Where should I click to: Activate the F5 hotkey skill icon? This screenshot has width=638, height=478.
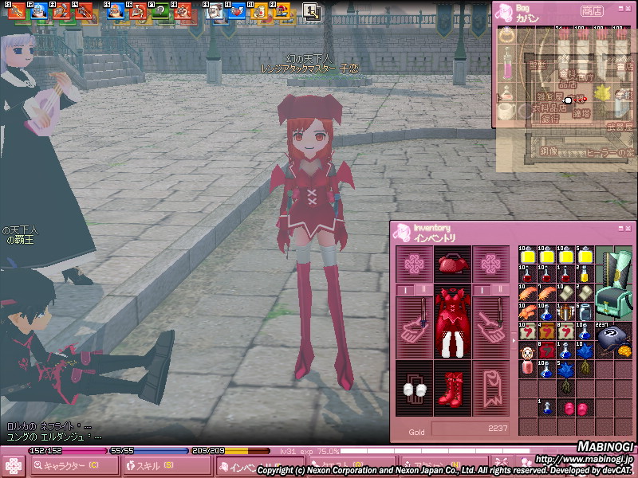(x=115, y=11)
